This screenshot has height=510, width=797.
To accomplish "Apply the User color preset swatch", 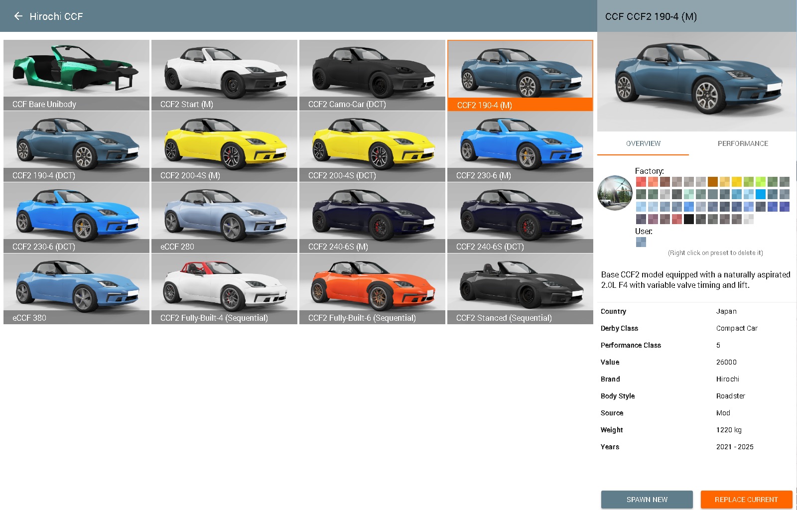I will click(641, 242).
